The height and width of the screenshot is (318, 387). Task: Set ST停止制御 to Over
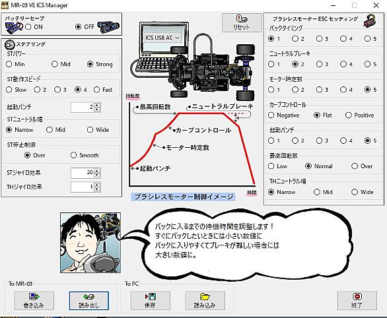pos(34,155)
